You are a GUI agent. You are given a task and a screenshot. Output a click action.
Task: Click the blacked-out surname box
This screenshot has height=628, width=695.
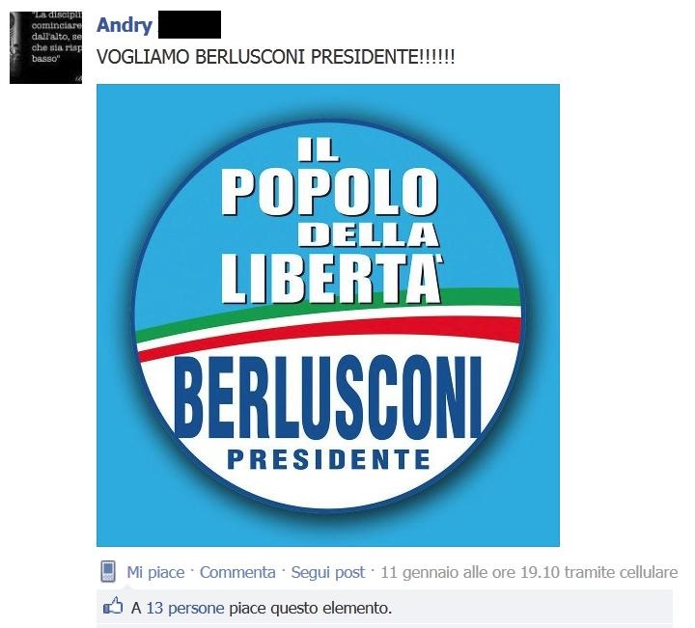pos(189,24)
